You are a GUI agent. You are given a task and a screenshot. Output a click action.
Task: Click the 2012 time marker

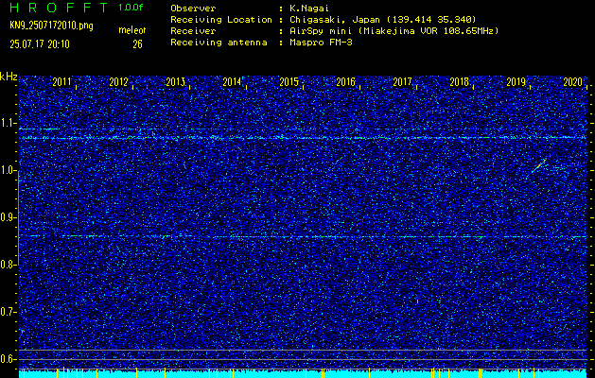coord(118,82)
